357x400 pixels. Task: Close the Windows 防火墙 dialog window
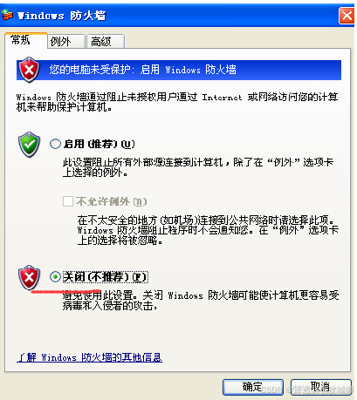tap(347, 16)
